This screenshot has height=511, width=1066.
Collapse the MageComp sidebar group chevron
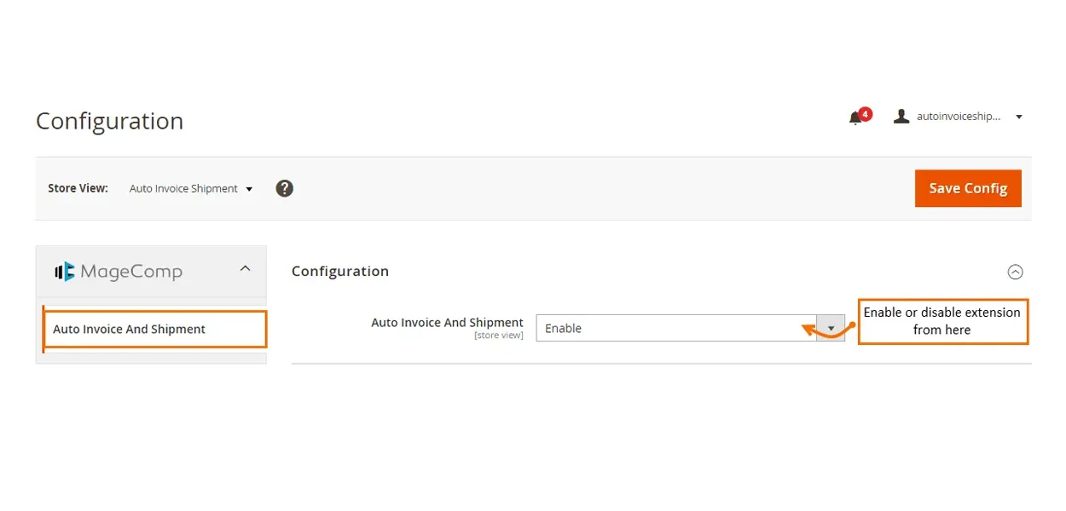[x=245, y=269]
